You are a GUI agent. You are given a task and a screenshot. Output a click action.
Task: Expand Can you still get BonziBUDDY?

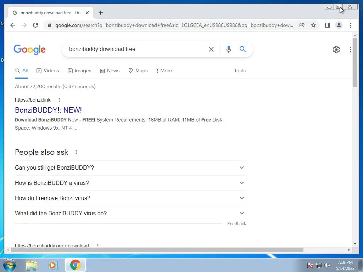pos(130,168)
